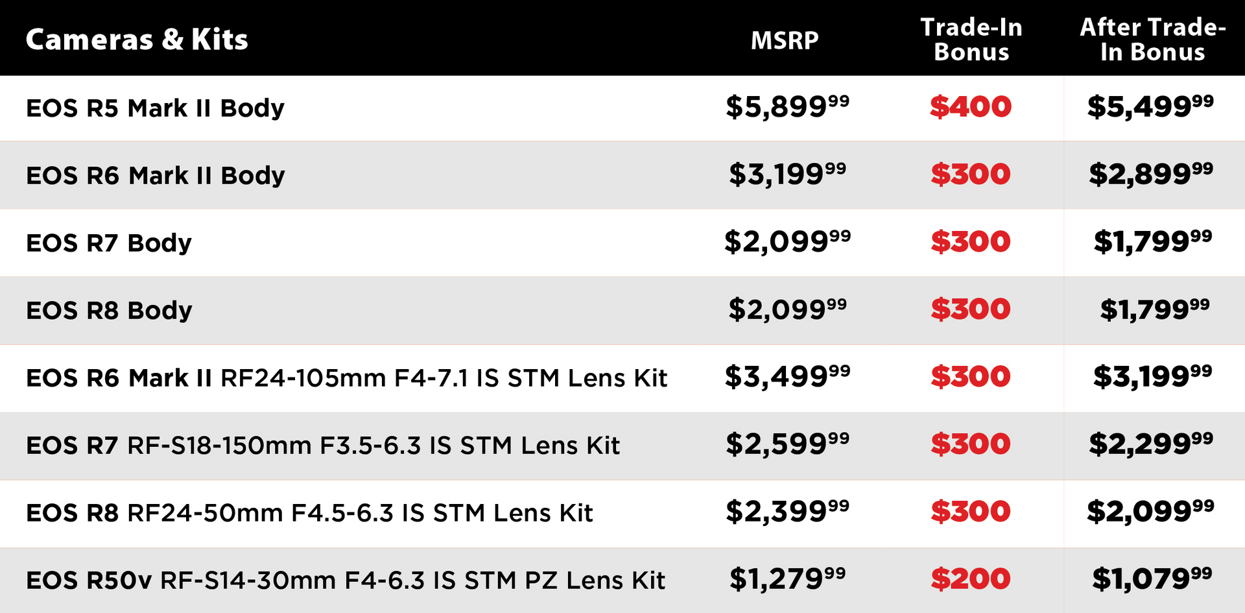The image size is (1245, 613).
Task: Select EOS R7 Body product name
Action: [x=109, y=243]
